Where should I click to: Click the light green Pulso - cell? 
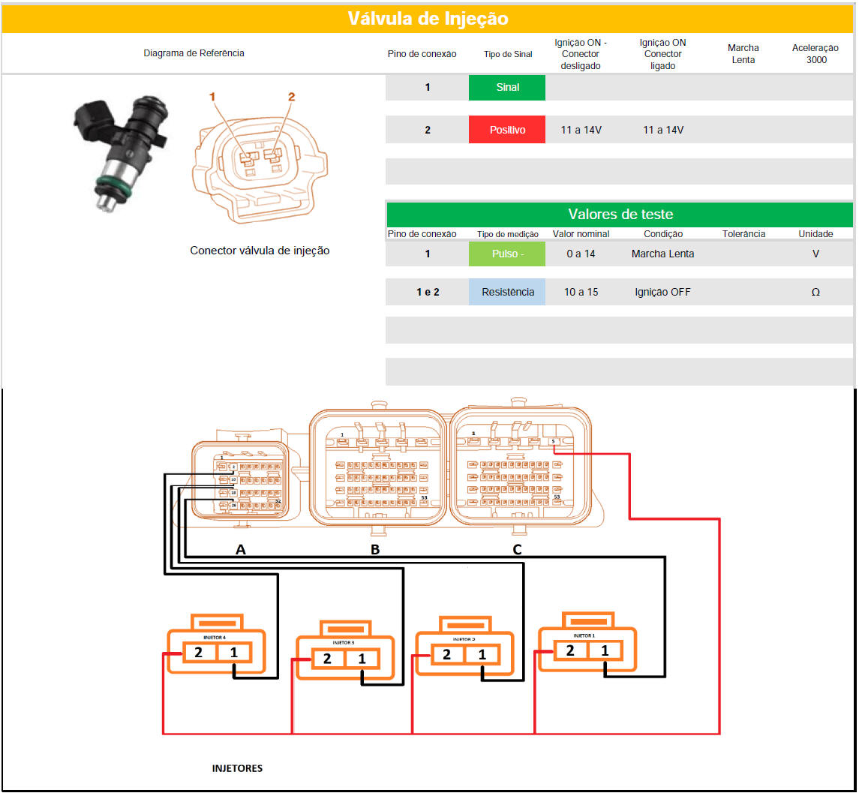click(507, 254)
